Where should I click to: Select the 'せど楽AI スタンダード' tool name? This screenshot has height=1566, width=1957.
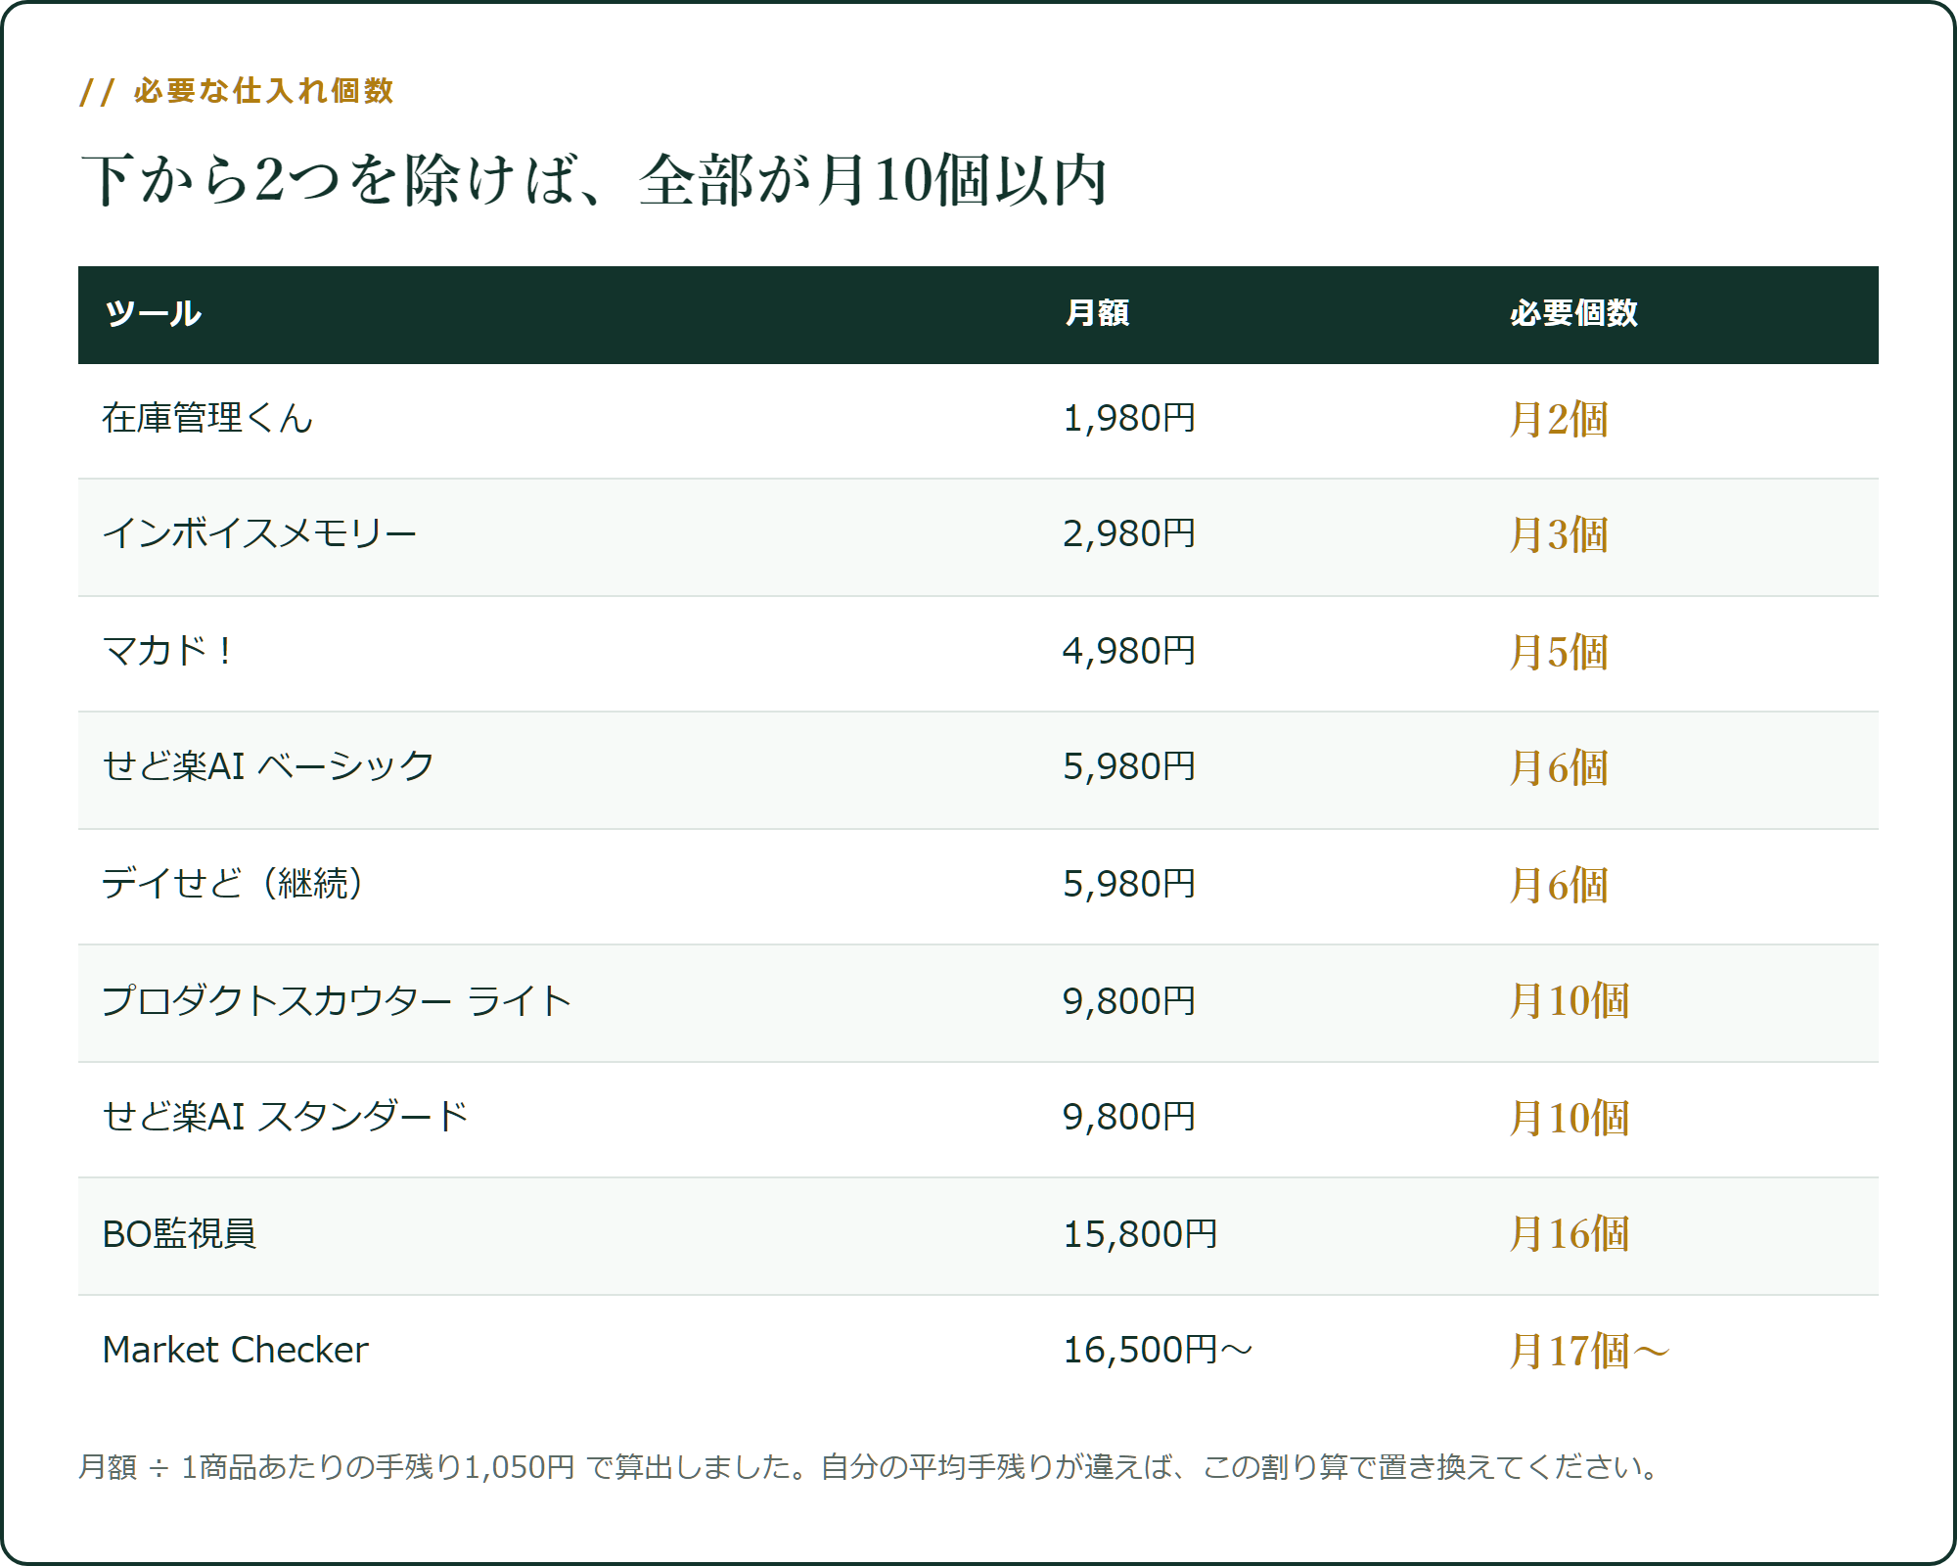coord(285,1117)
